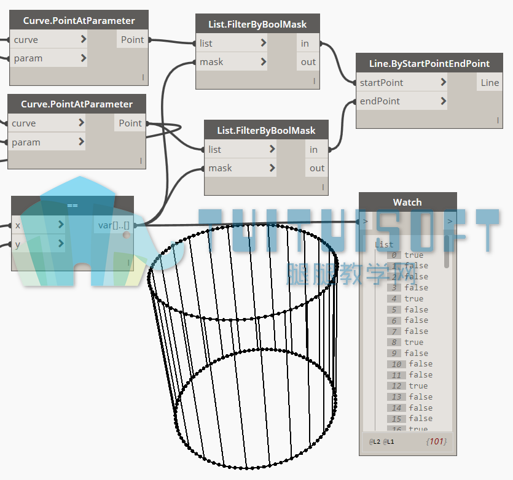Click the x input chevron on == node

pos(61,224)
